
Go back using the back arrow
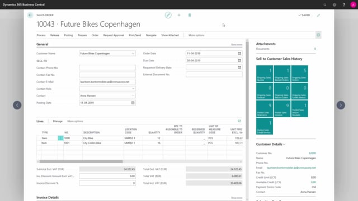pyautogui.click(x=30, y=15)
